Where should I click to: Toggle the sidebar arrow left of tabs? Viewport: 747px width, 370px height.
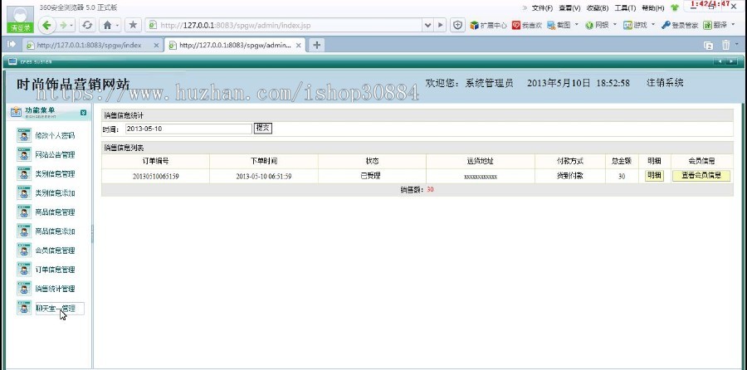click(12, 44)
